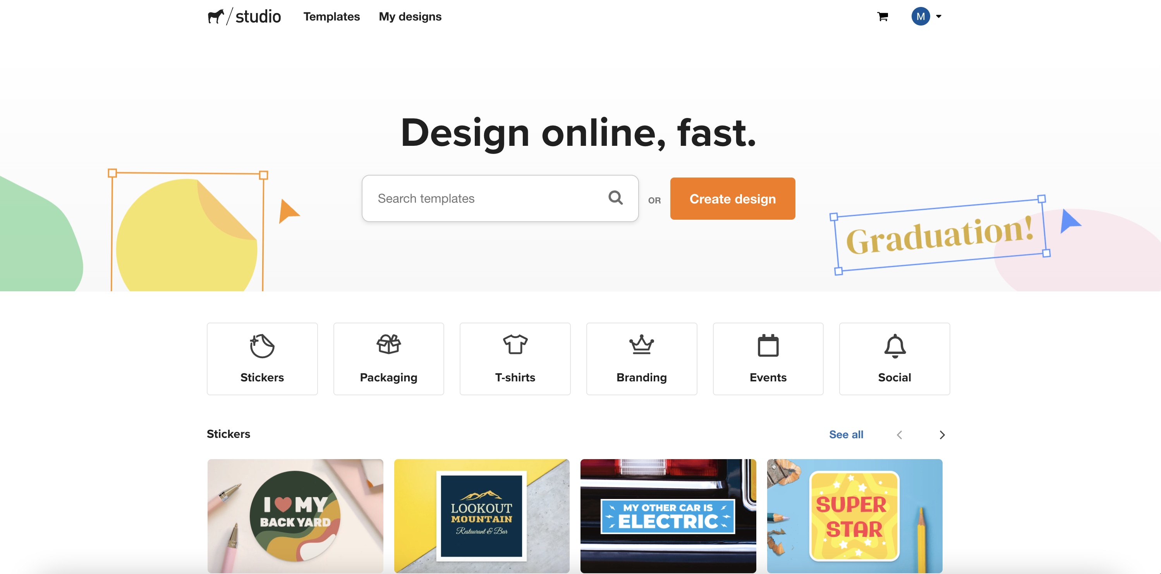The height and width of the screenshot is (574, 1161).
Task: Click the orange Create design button
Action: tap(732, 198)
